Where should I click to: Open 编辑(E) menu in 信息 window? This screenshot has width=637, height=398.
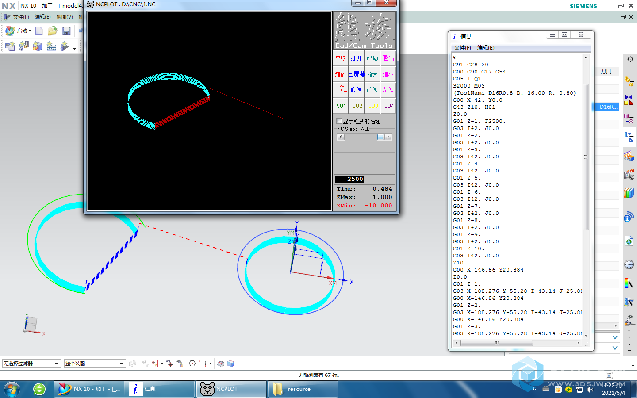pyautogui.click(x=486, y=48)
